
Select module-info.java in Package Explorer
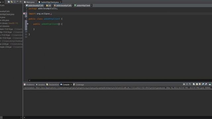[4, 20]
